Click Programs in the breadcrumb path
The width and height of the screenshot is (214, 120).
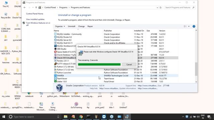point(63,7)
